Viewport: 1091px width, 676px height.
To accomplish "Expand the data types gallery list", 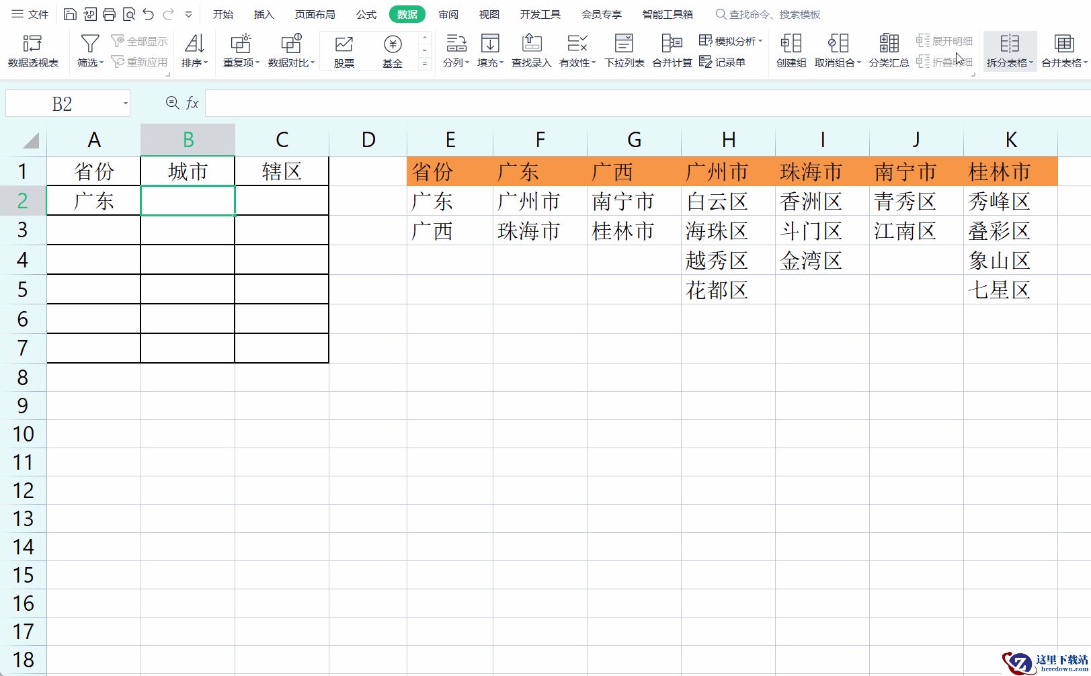I will tap(425, 63).
